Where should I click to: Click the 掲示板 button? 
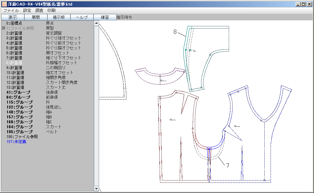pos(59,17)
